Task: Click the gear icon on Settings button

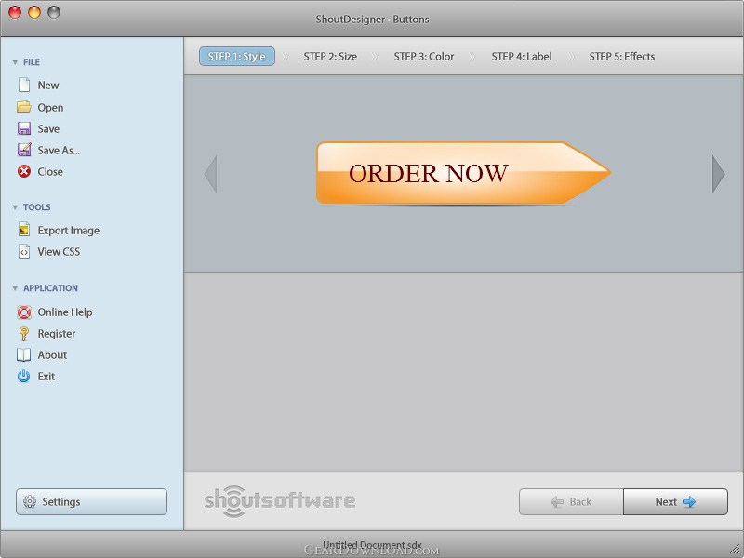Action: 30,501
